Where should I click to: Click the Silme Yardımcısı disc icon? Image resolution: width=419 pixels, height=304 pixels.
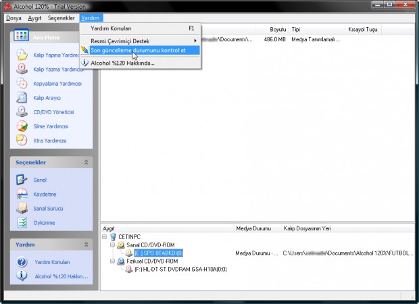22,126
